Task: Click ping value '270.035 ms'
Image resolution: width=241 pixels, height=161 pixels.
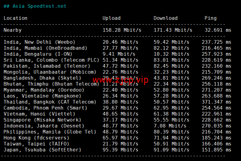Action: 216,126
